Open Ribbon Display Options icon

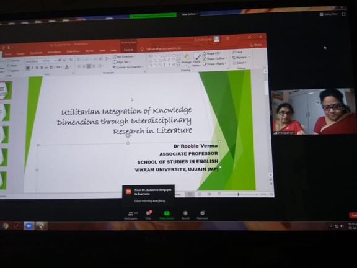[x=227, y=38]
